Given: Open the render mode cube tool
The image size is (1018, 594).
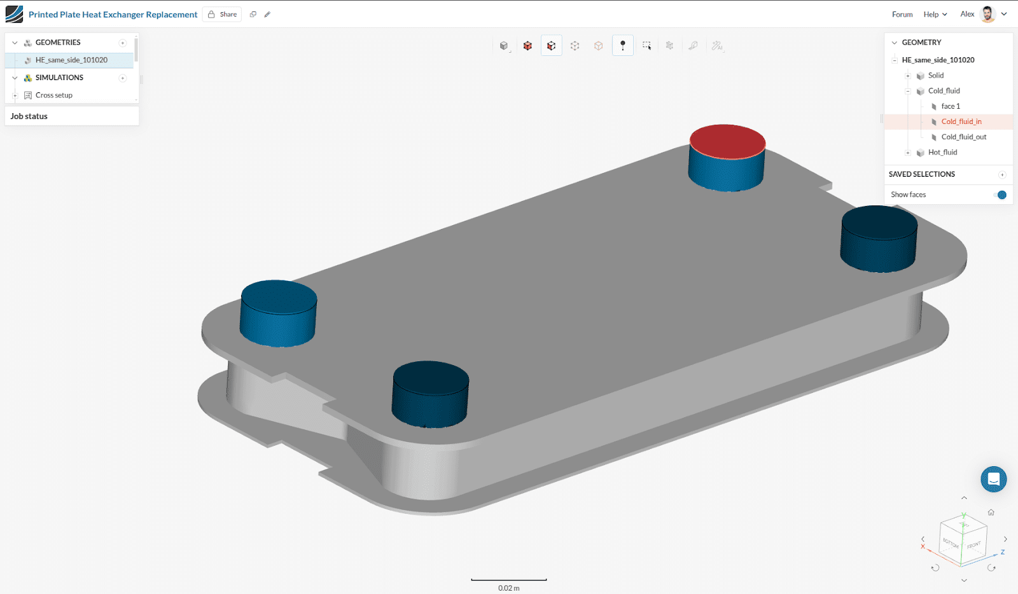Looking at the screenshot, I should (x=504, y=46).
